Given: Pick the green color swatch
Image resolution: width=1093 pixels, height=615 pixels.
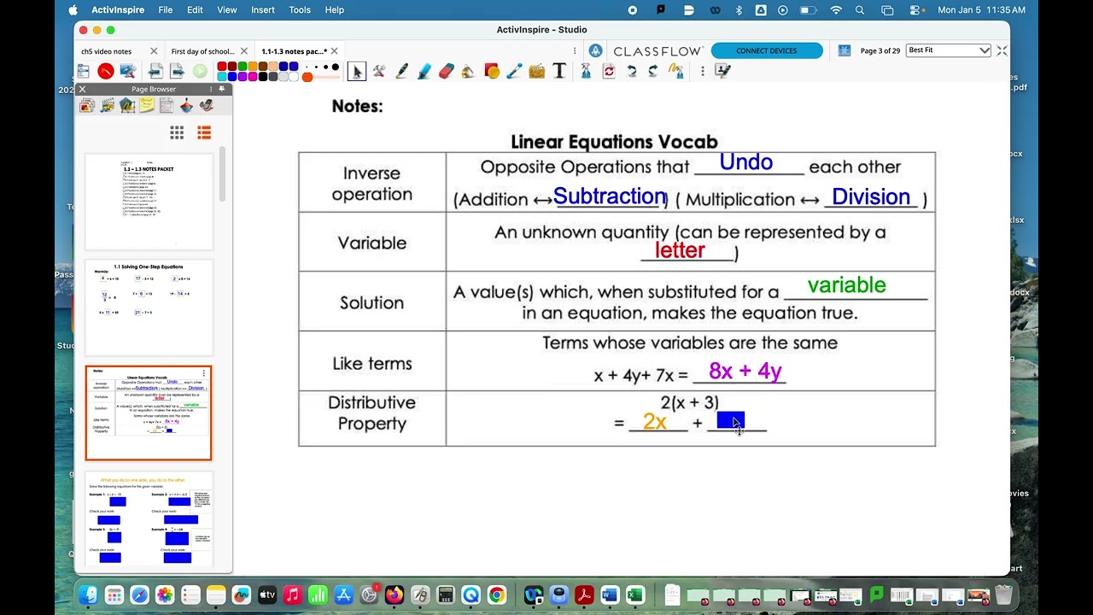Looking at the screenshot, I should (x=243, y=67).
